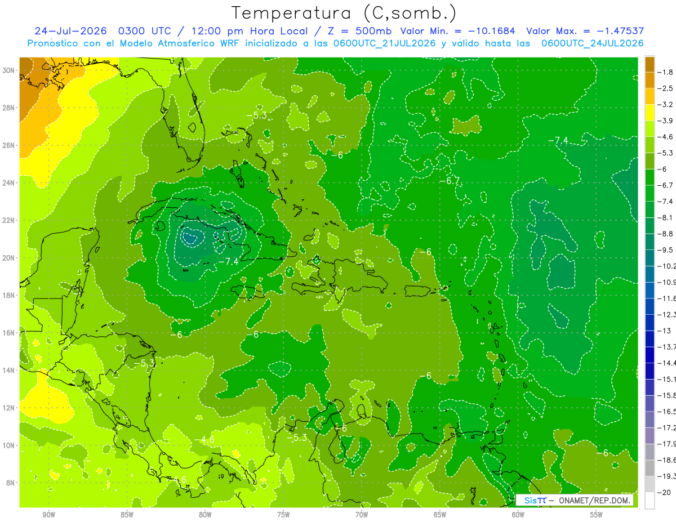Click the "18N" latitude axis label
The image size is (676, 522).
(x=9, y=295)
